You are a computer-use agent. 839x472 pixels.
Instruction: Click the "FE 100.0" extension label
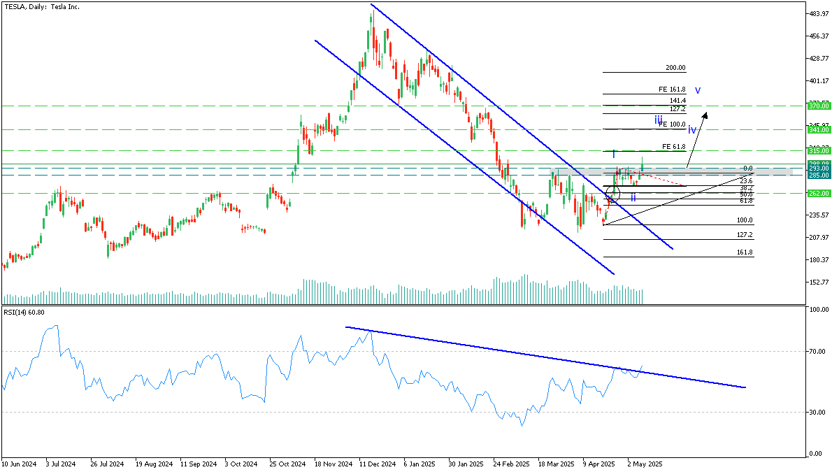pos(672,124)
